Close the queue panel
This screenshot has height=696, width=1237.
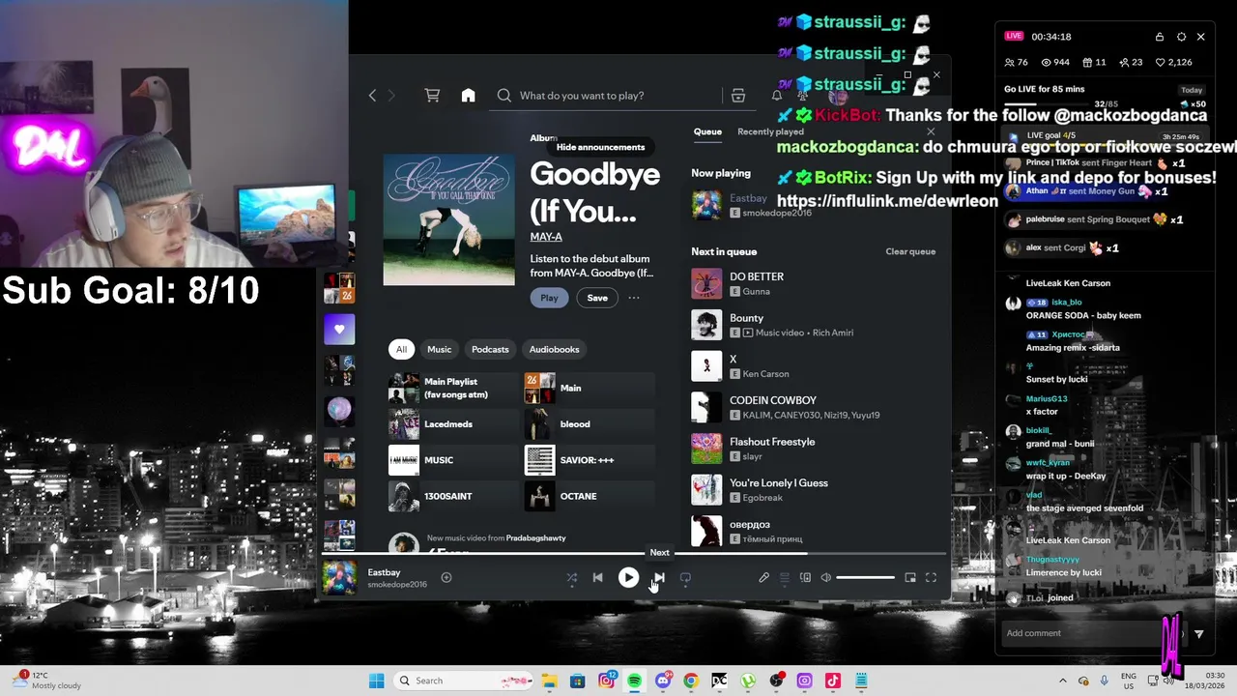click(931, 131)
